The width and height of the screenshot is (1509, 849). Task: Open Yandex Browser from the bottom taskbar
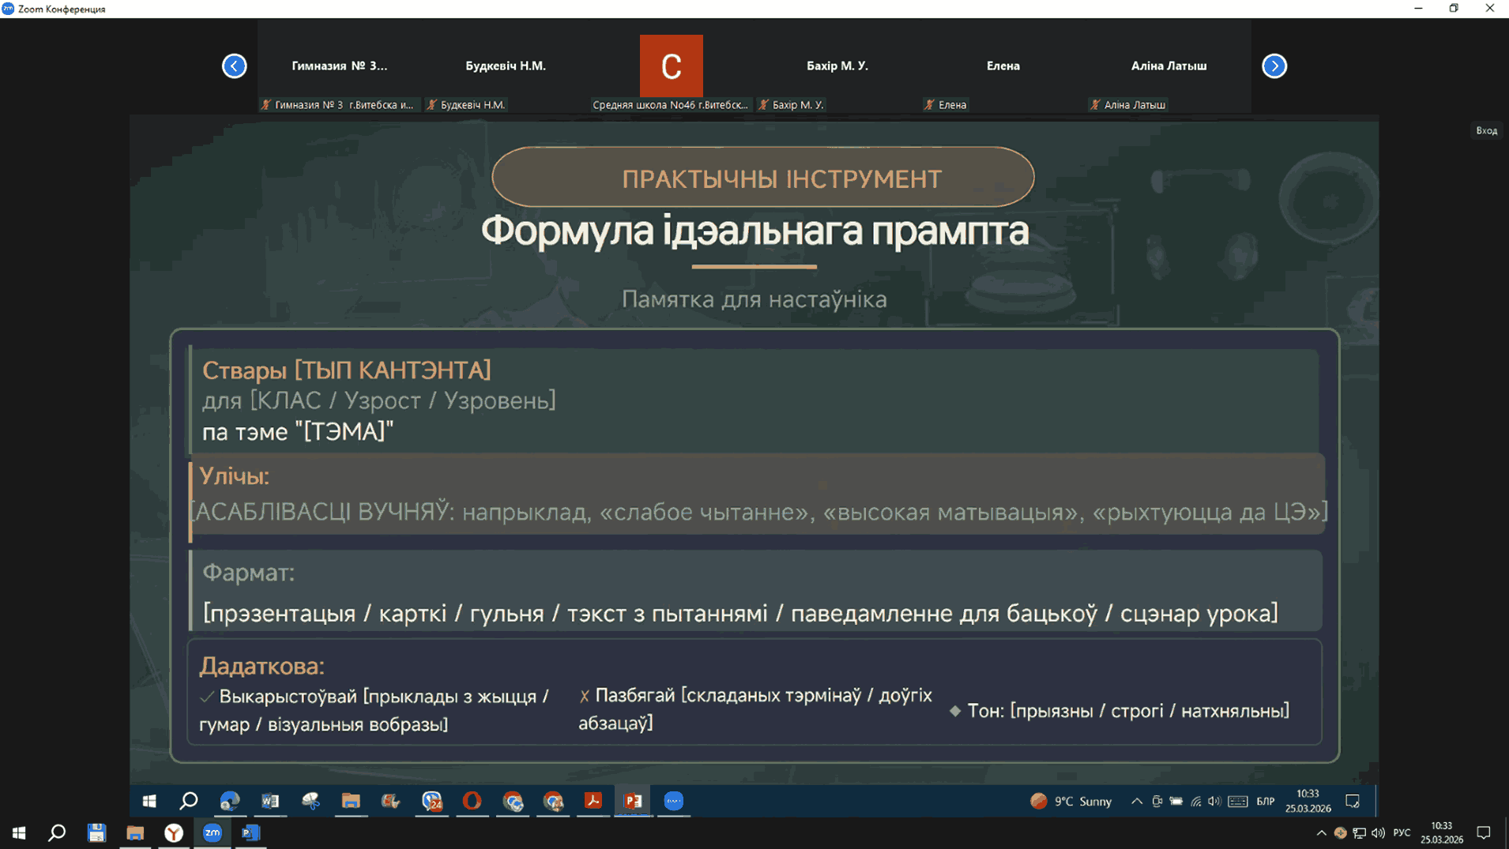tap(174, 832)
